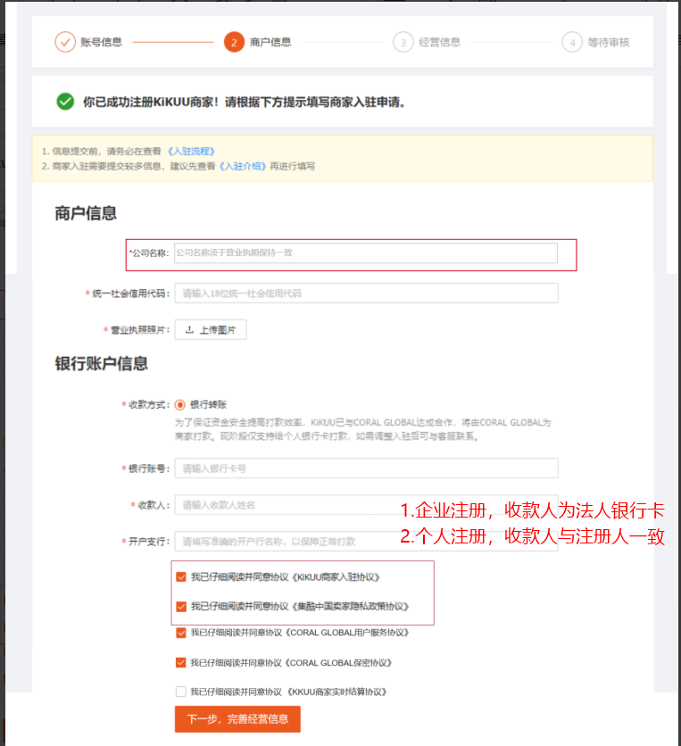Image resolution: width=681 pixels, height=746 pixels.
Task: Uncheck the CORAL GLOBAL保密协议 checkbox
Action: click(x=181, y=662)
